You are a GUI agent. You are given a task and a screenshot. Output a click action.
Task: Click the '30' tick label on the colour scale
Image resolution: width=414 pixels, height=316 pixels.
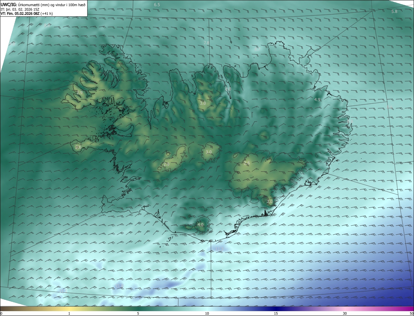pos(345,313)
